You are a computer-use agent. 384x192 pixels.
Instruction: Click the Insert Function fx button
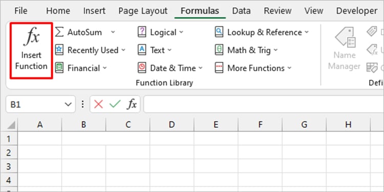pos(31,51)
